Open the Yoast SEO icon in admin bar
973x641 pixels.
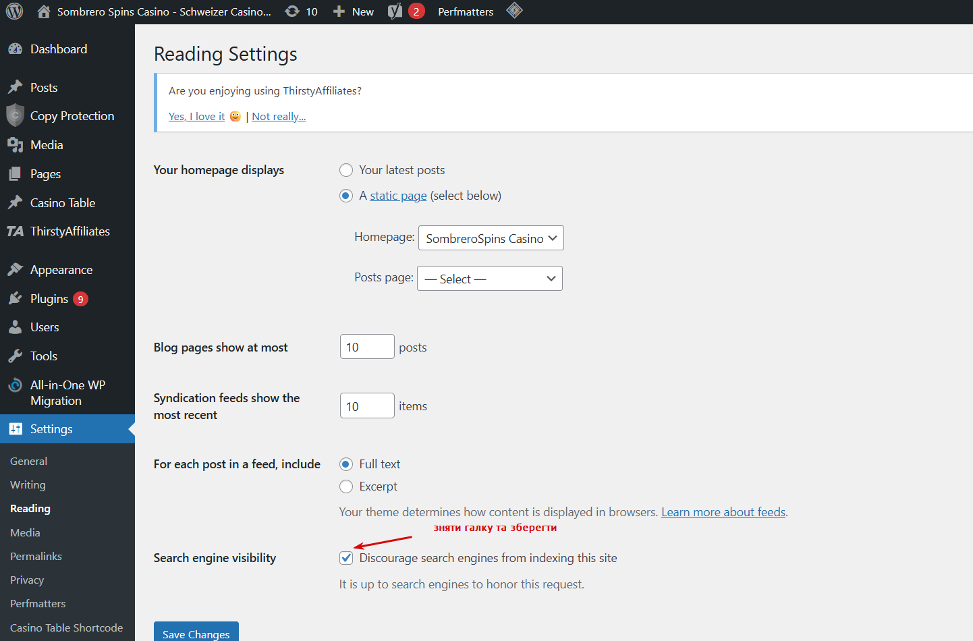395,11
